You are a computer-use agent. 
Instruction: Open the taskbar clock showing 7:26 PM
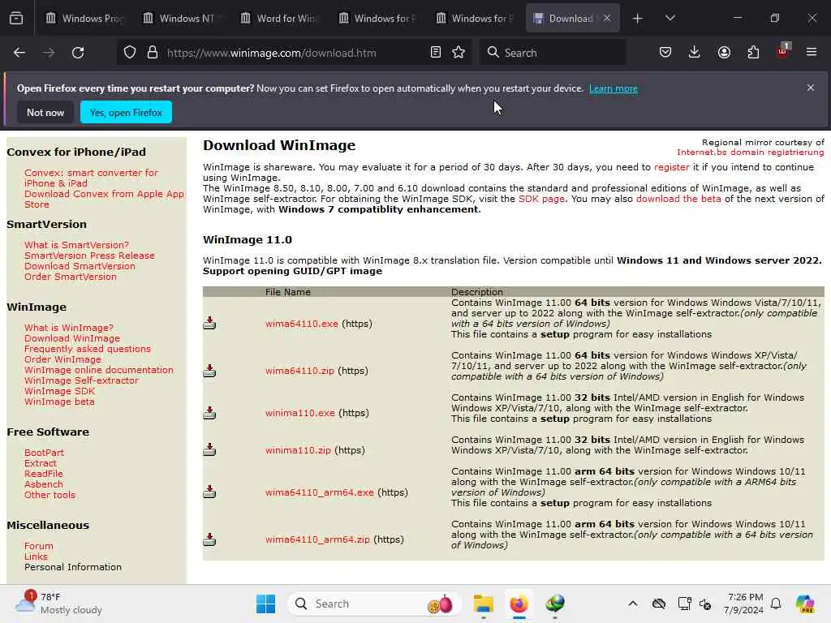744,604
